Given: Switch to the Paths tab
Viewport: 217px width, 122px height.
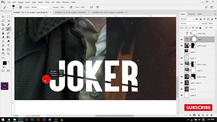Looking at the screenshot, I should click(199, 14).
